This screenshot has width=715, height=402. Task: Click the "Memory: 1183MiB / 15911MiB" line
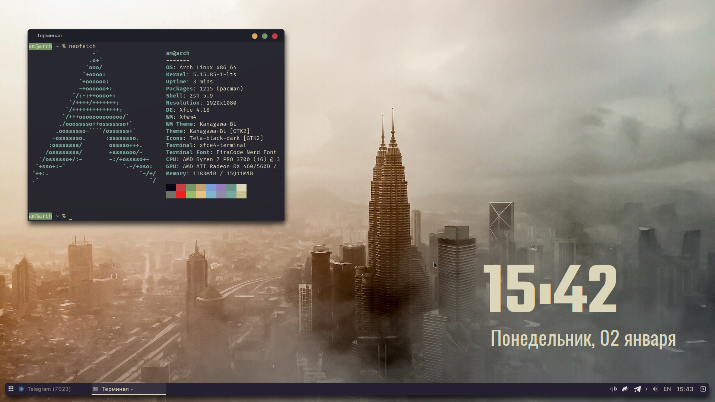[x=210, y=173]
